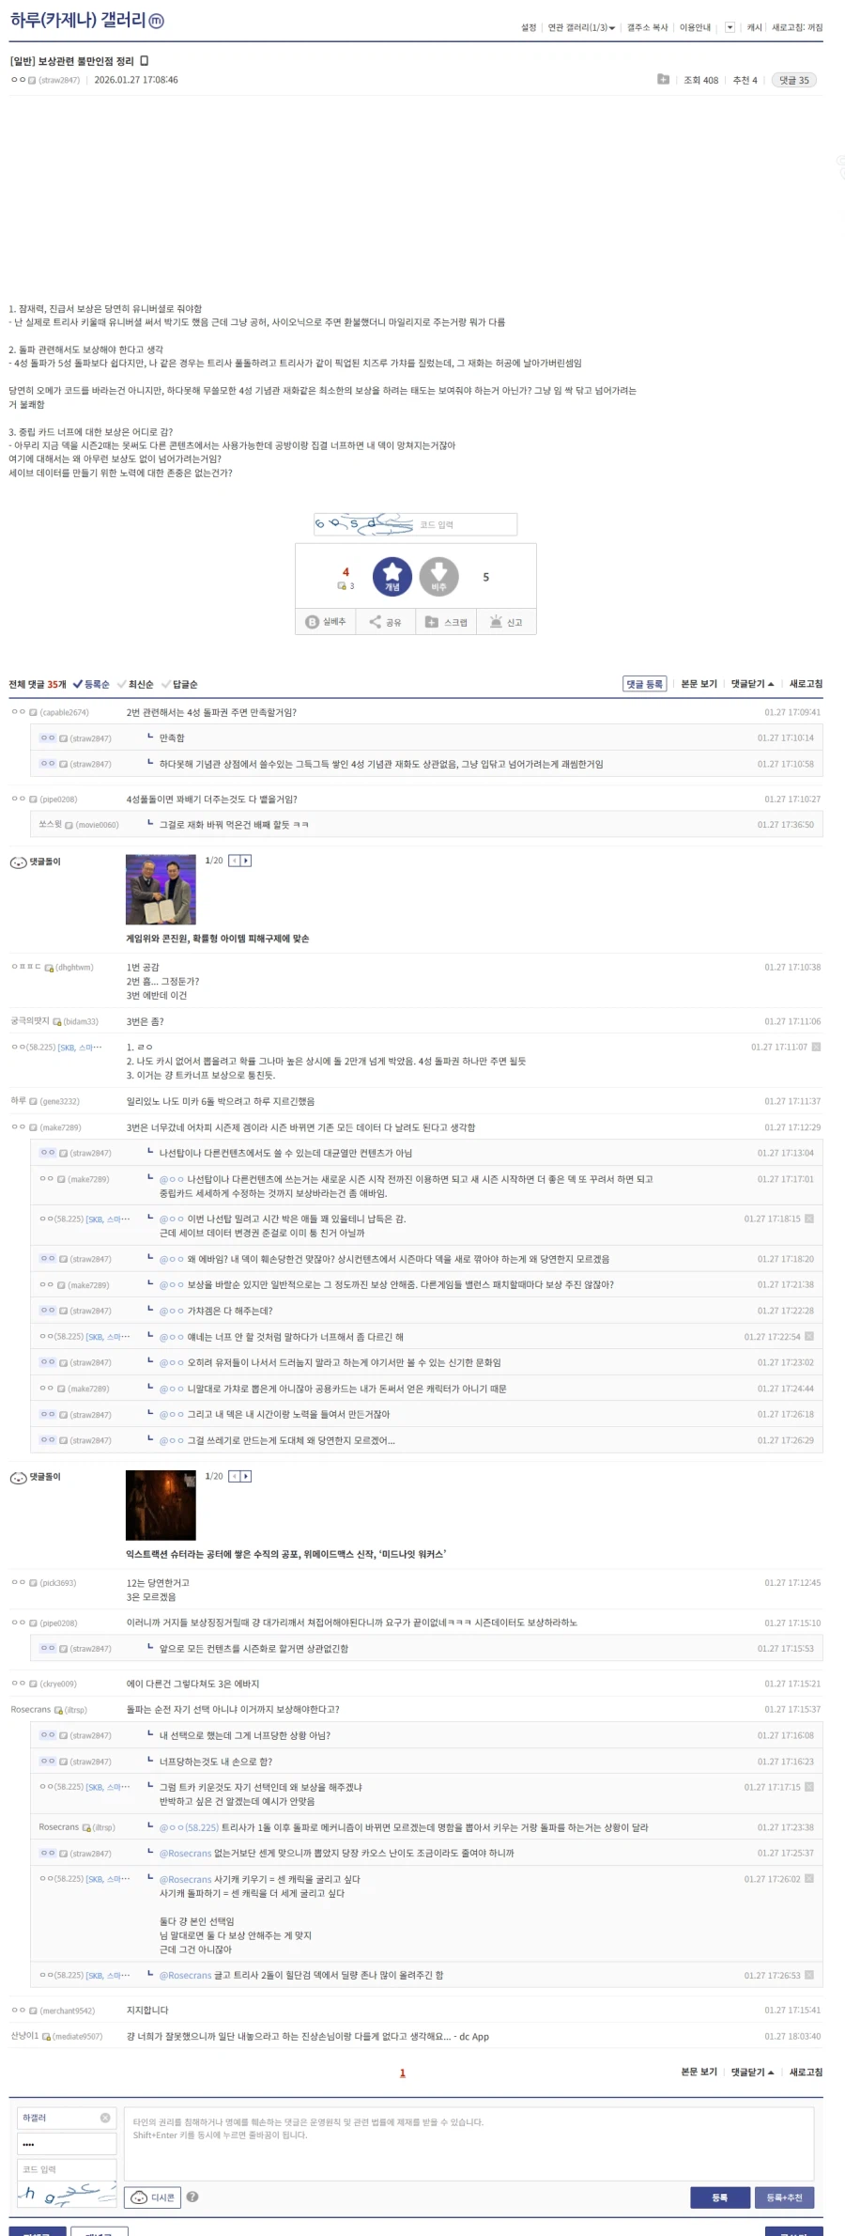Click 갤주소 복사 in the header
Viewport: 845px width, 2236px height.
point(648,27)
